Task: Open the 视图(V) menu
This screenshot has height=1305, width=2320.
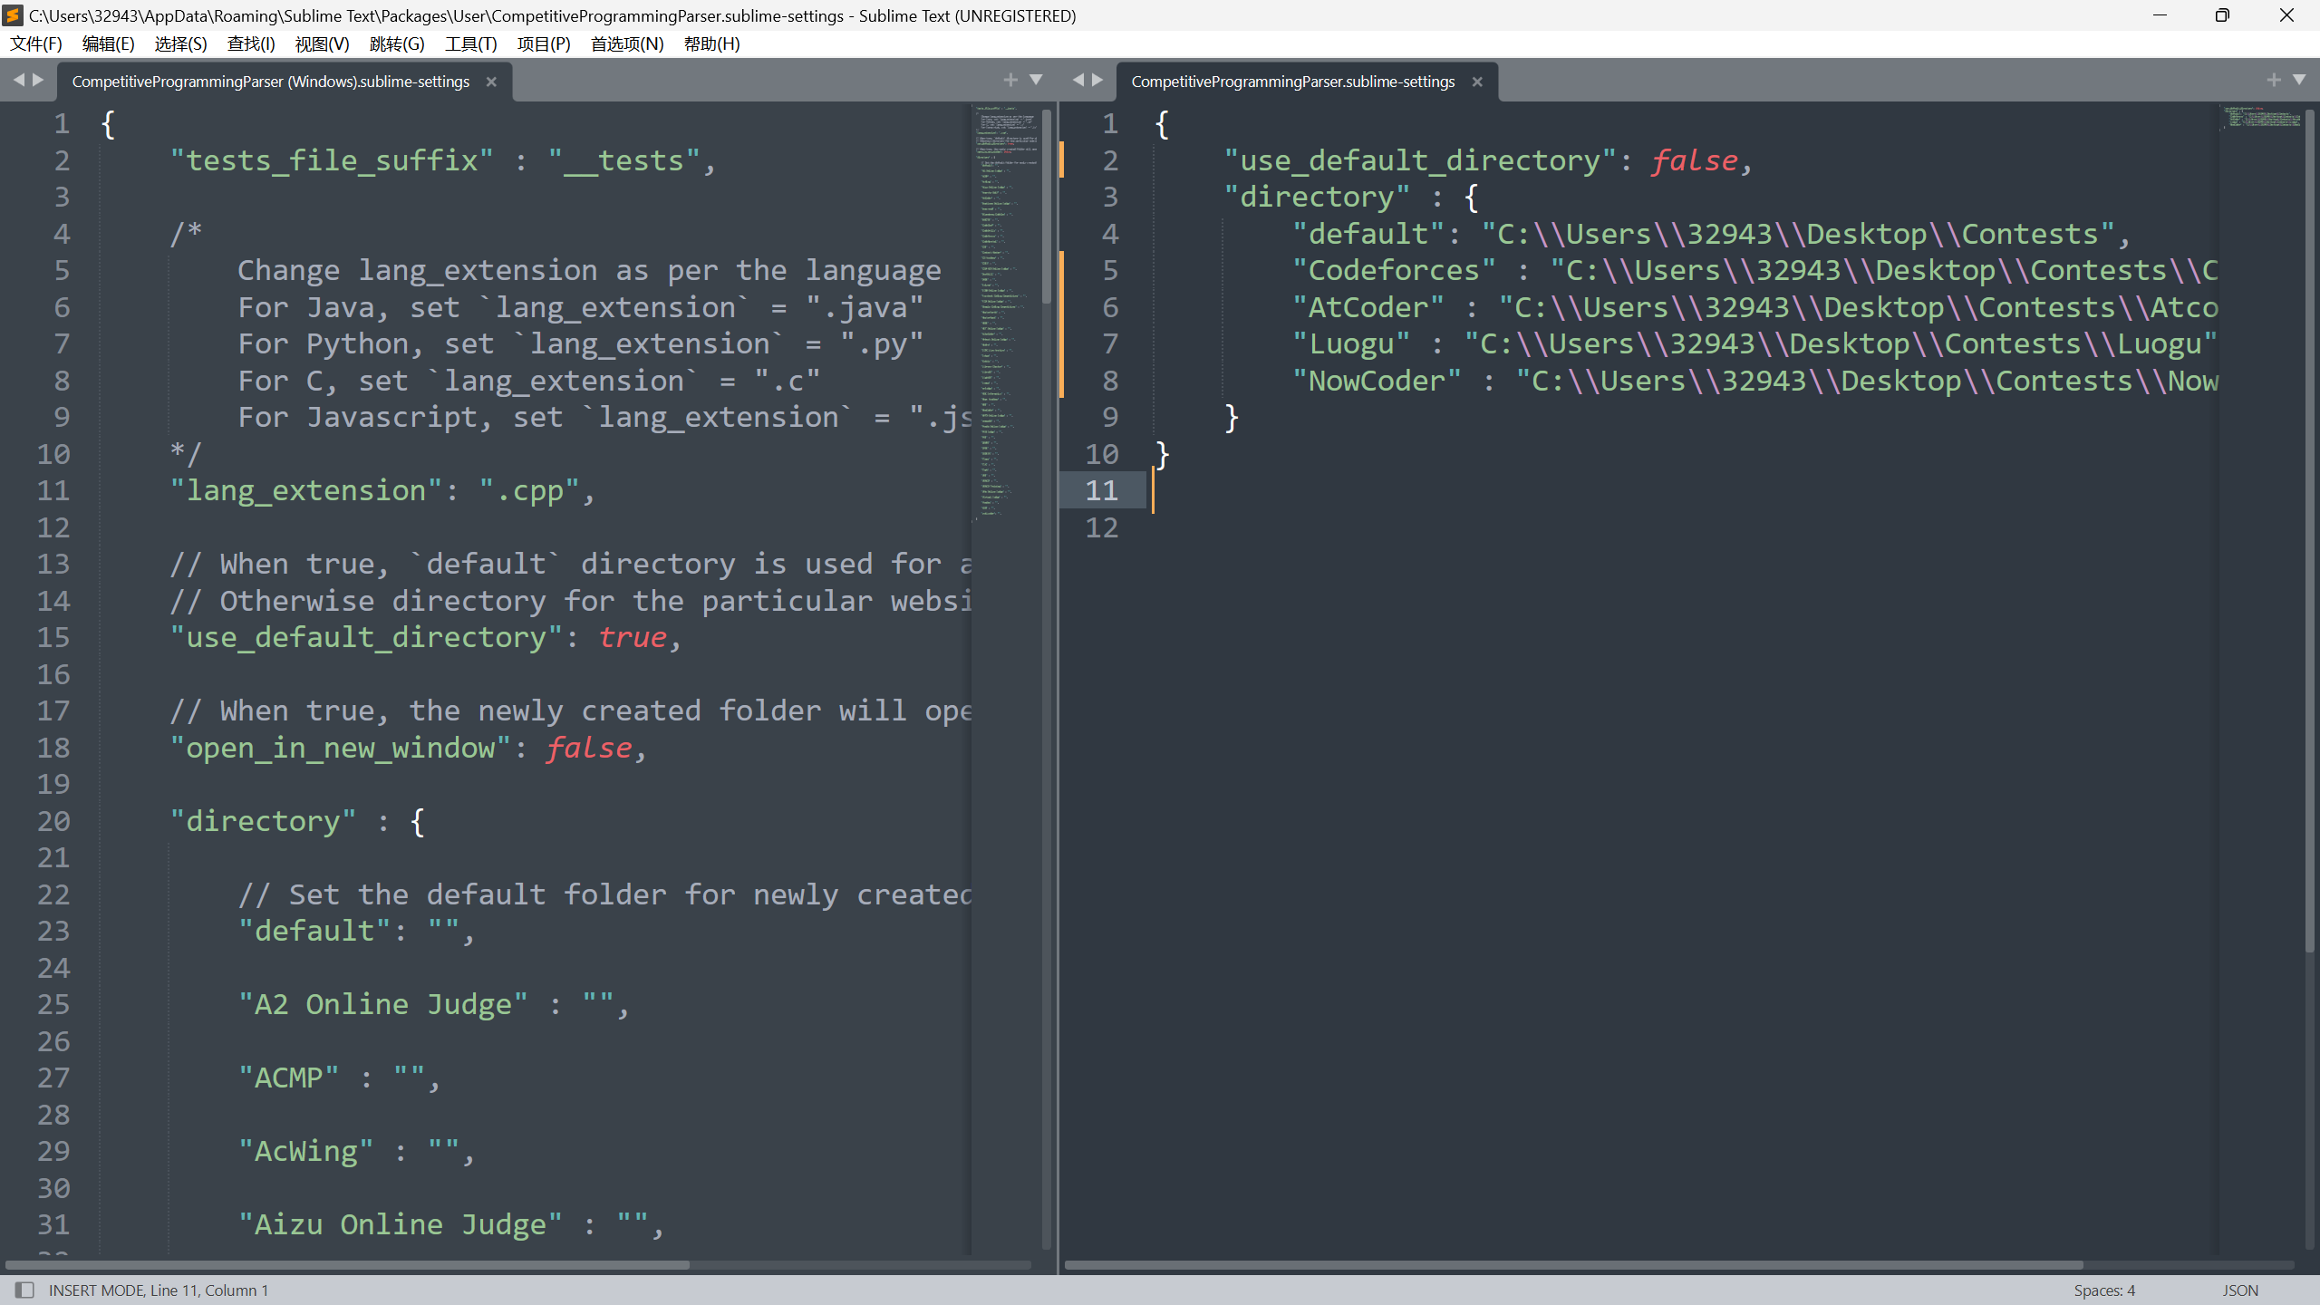Action: [x=322, y=43]
